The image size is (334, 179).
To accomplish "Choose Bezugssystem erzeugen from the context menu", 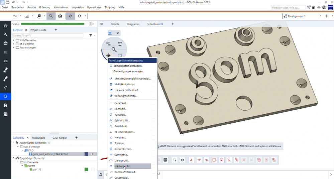I will 128,66.
